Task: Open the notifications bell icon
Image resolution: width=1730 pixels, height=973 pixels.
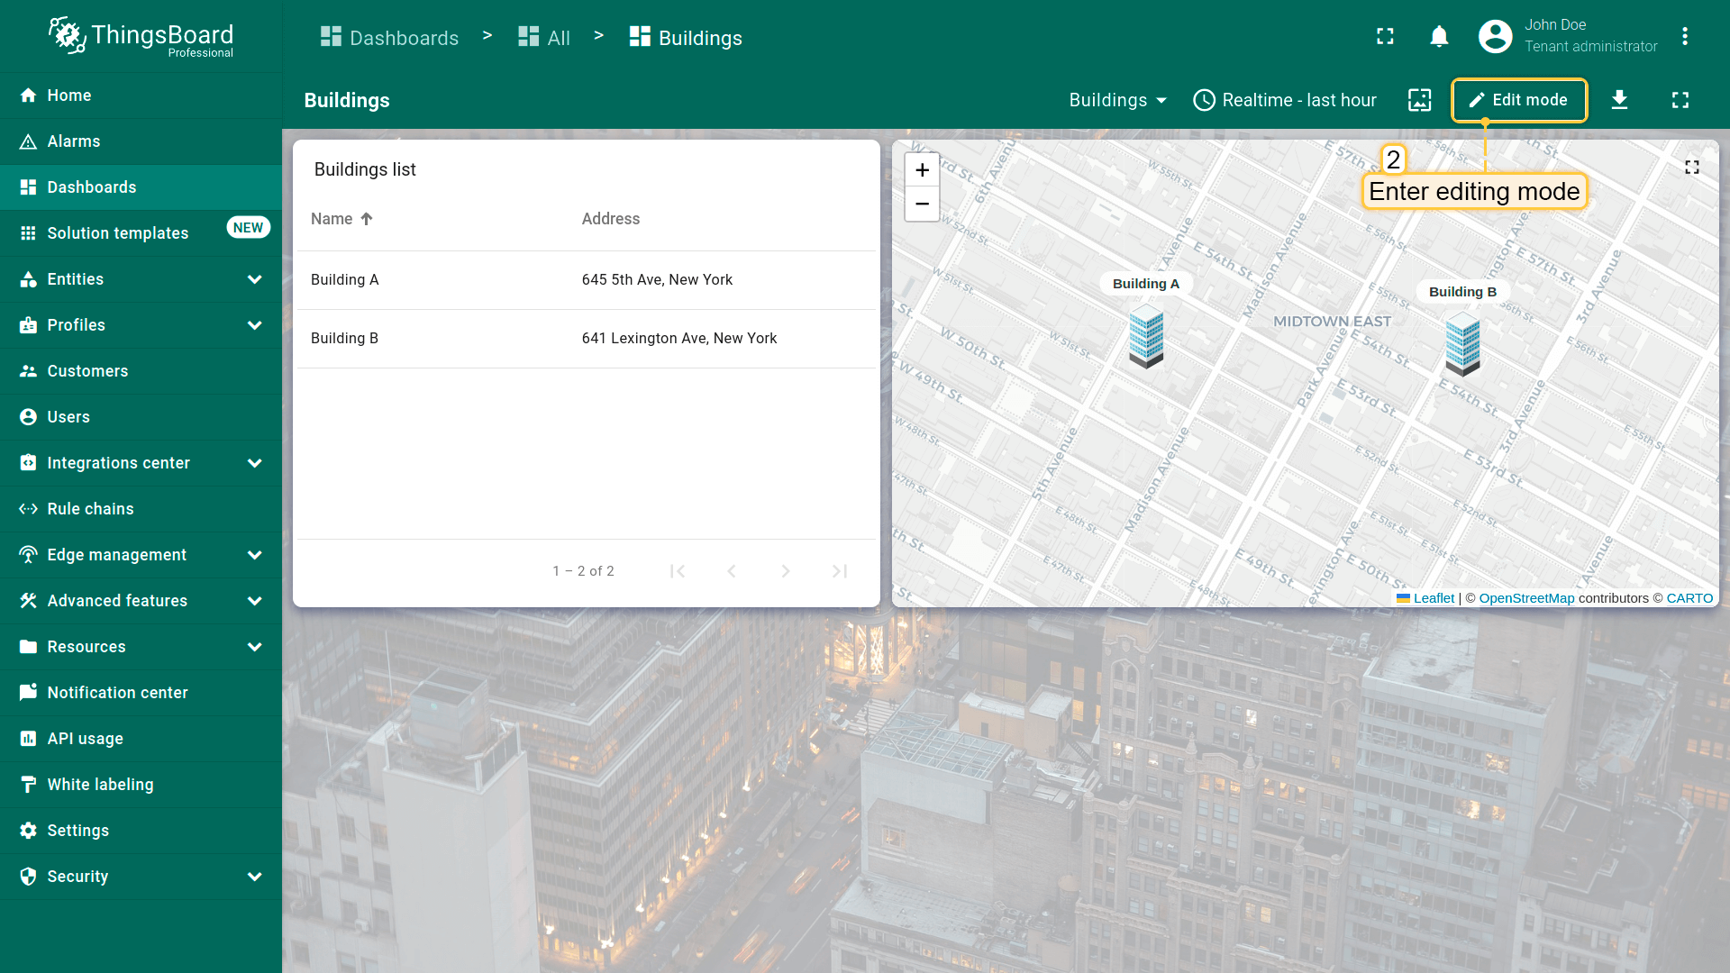Action: click(1439, 36)
